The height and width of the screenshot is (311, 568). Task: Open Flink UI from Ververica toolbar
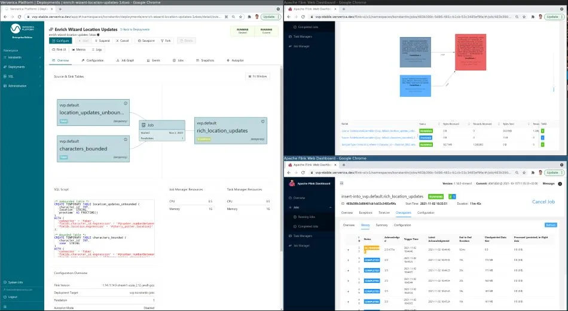(59, 50)
